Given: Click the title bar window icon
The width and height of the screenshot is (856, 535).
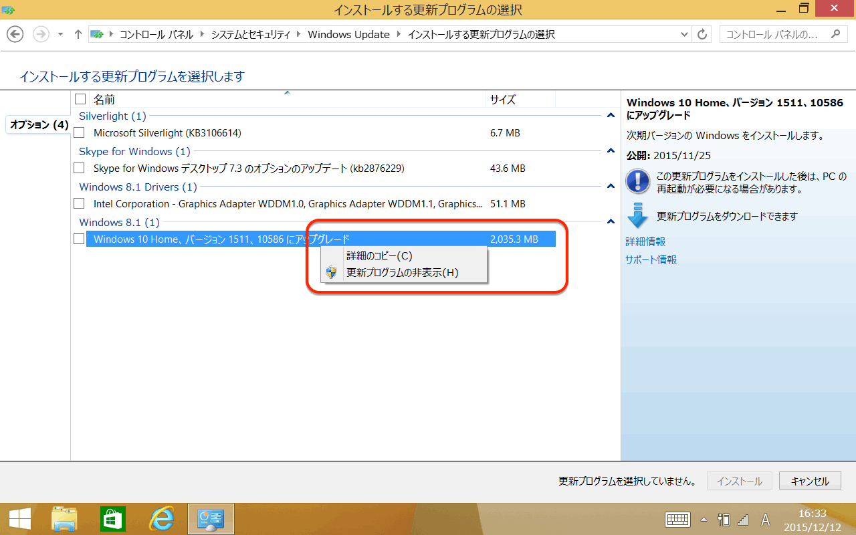Looking at the screenshot, I should pos(8,9).
